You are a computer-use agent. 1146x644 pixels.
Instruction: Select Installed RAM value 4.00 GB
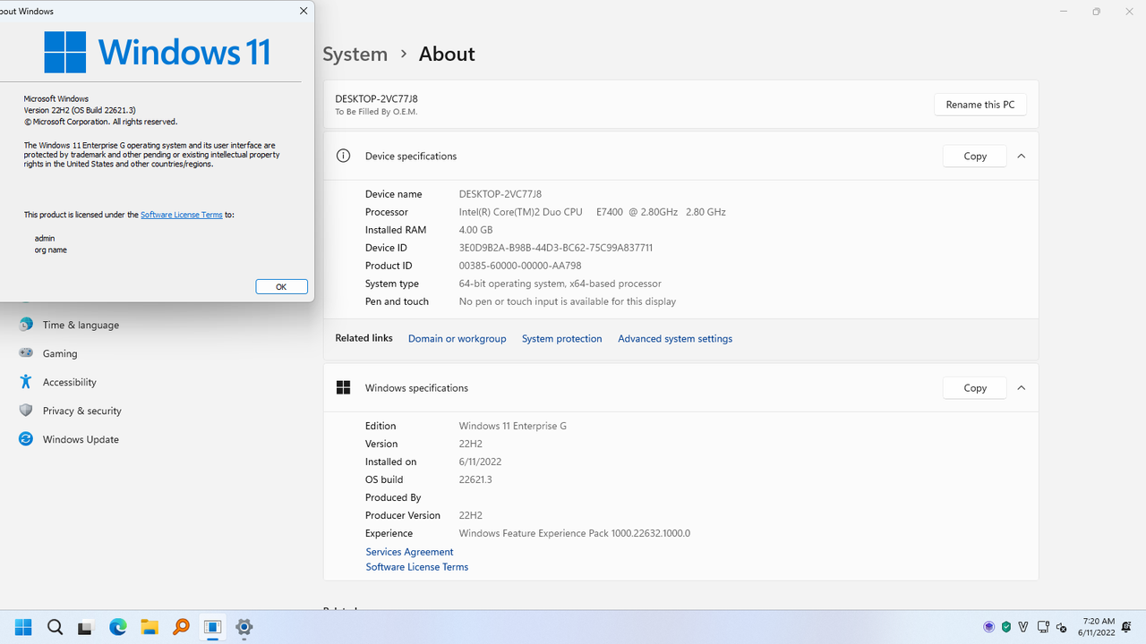[476, 230]
